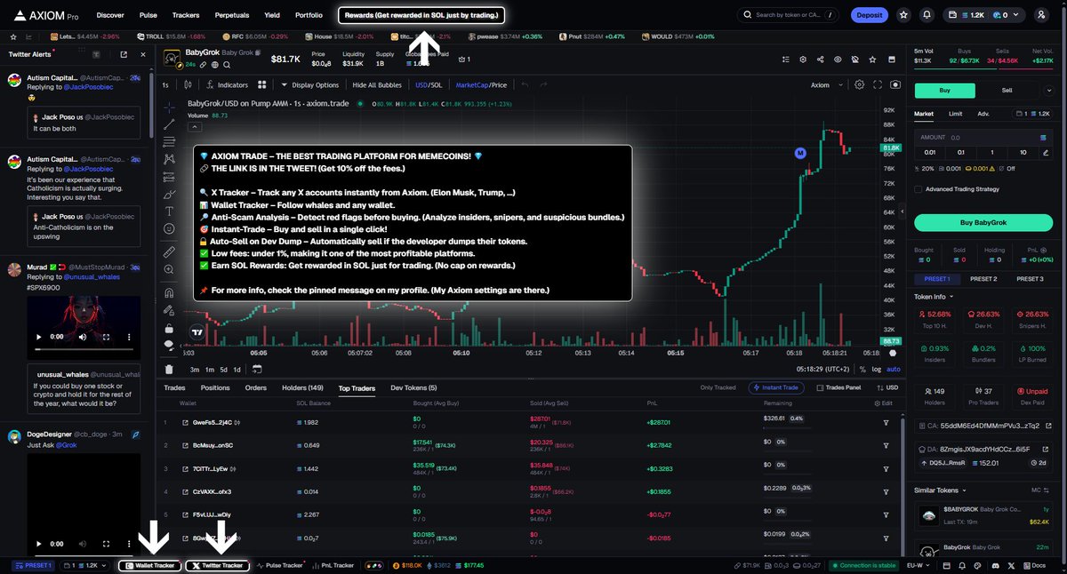Open Twitter Tracker from bottom bar
Viewport: 1067px width, 574px height.
[x=218, y=565]
